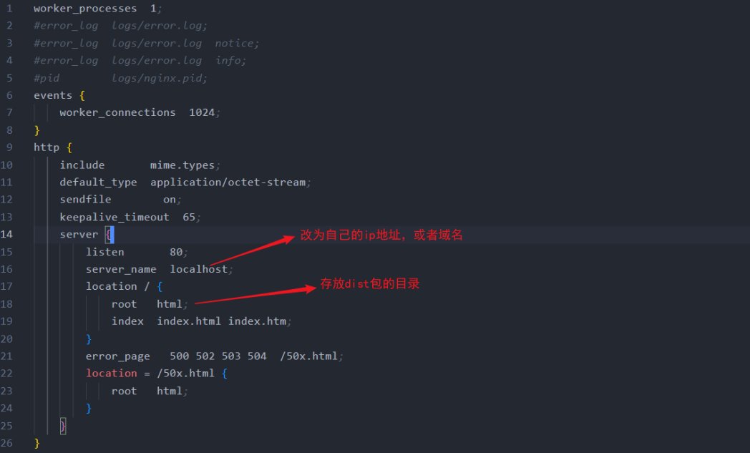Click the keepalive_timeout directive
The image size is (750, 453).
click(x=115, y=217)
